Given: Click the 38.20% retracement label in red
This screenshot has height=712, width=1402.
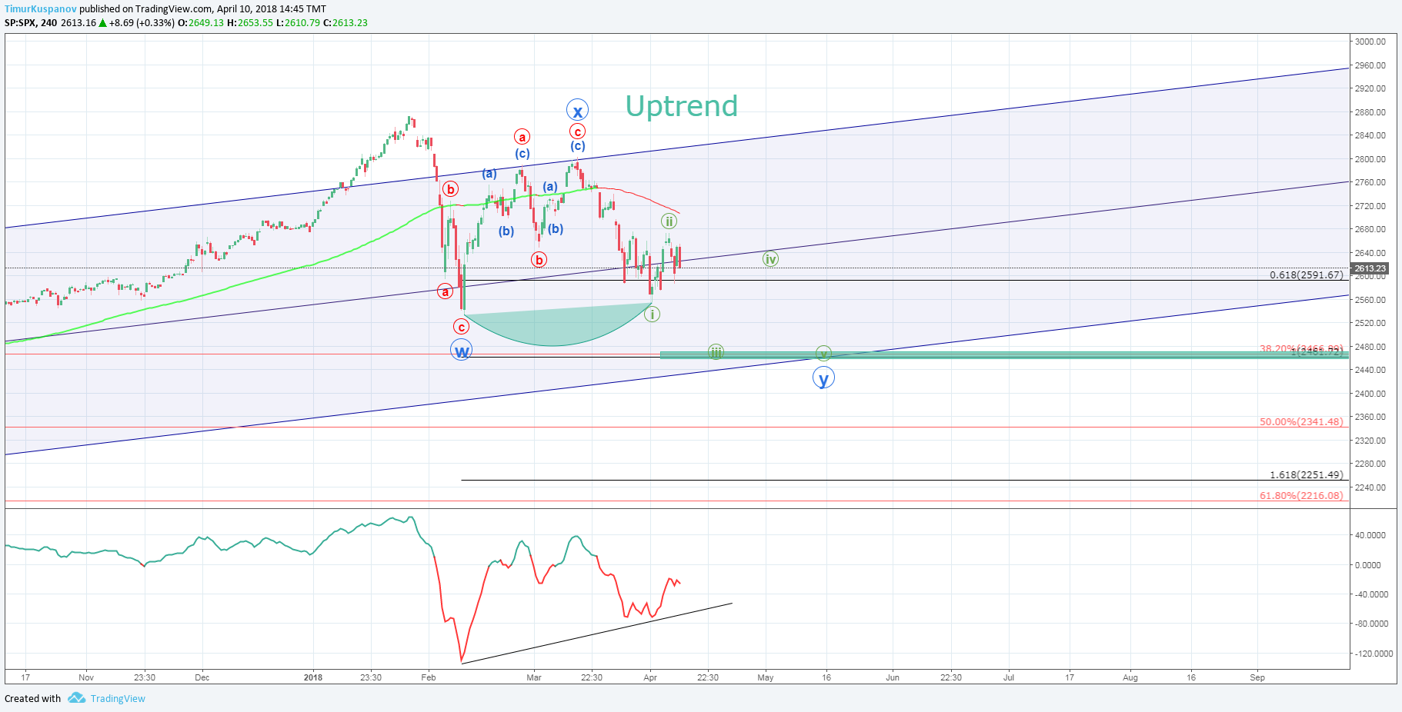Looking at the screenshot, I should 1301,348.
